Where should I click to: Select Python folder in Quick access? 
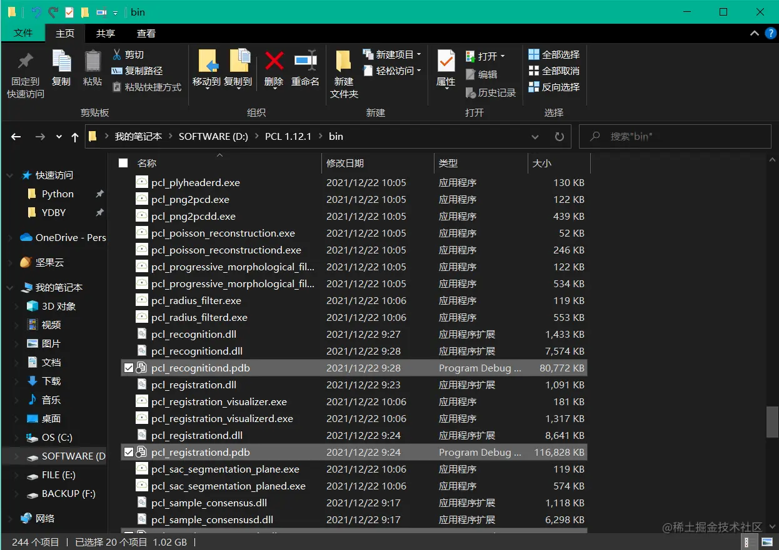(x=58, y=194)
